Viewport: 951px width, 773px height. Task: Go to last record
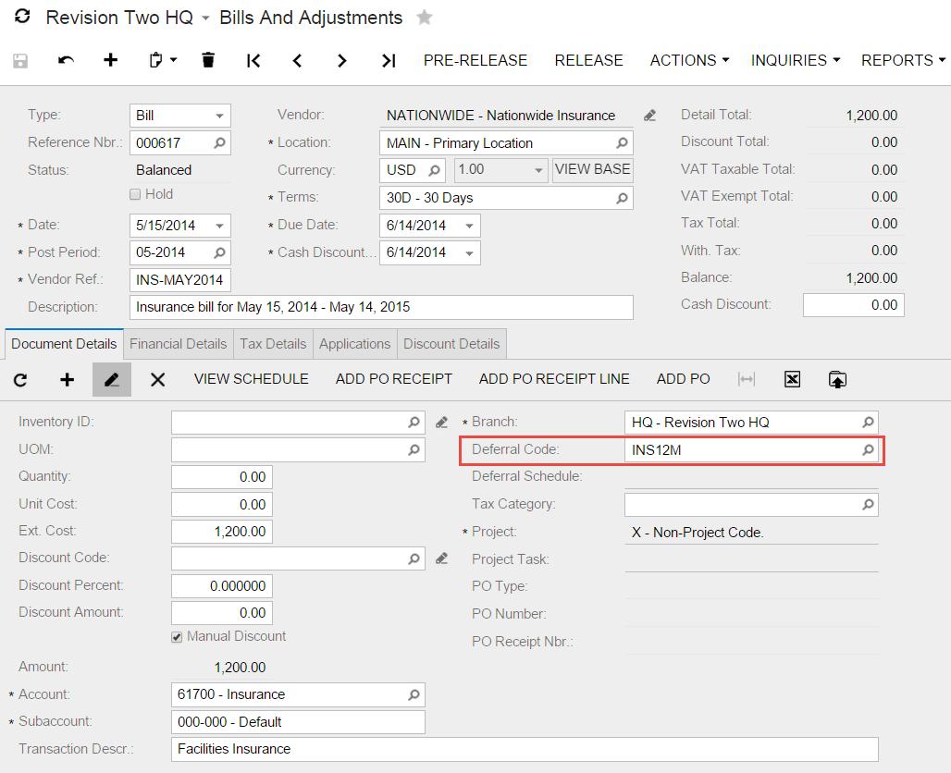tap(389, 61)
